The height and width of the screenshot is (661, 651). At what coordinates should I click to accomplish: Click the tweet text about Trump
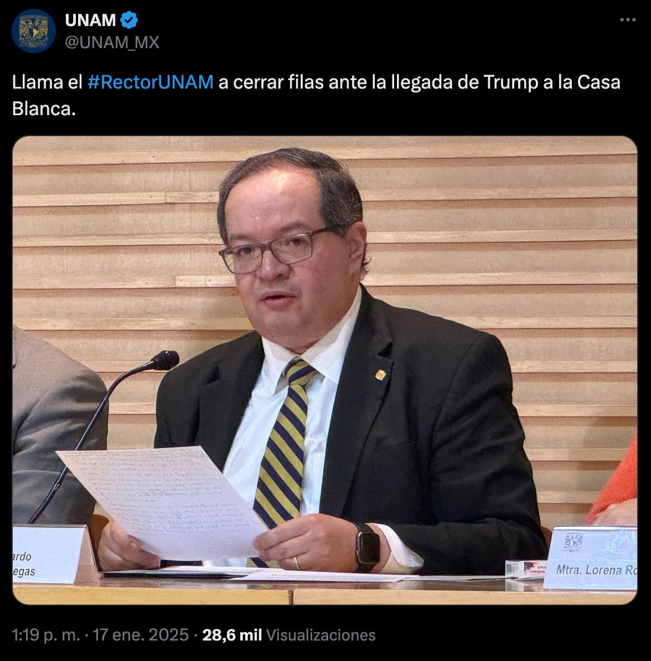click(x=316, y=95)
